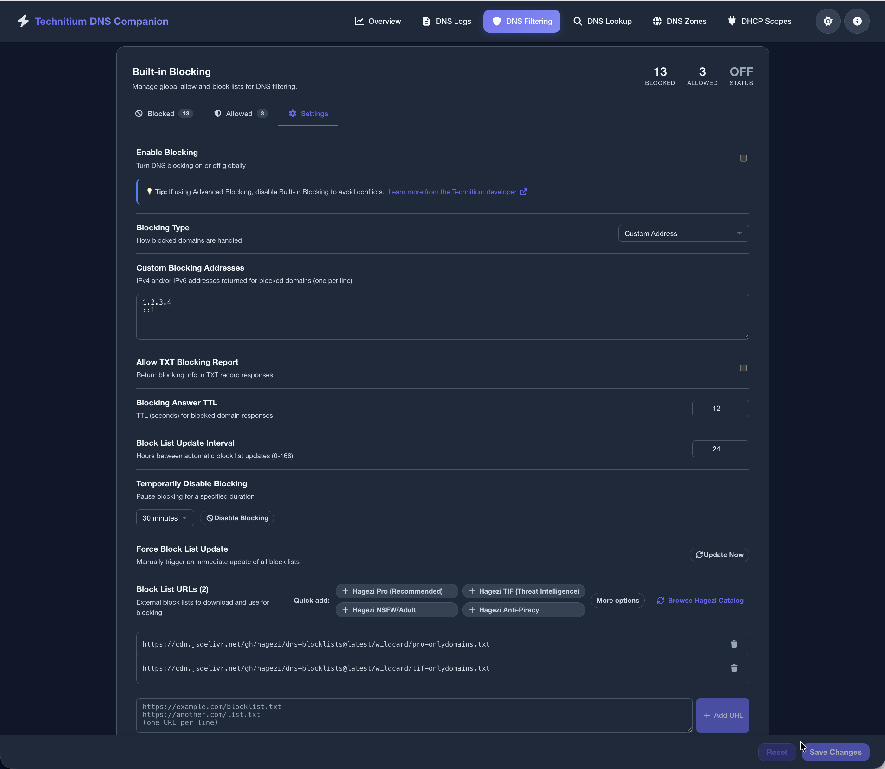Select the DNS Logs icon
This screenshot has height=769, width=885.
[x=426, y=21]
